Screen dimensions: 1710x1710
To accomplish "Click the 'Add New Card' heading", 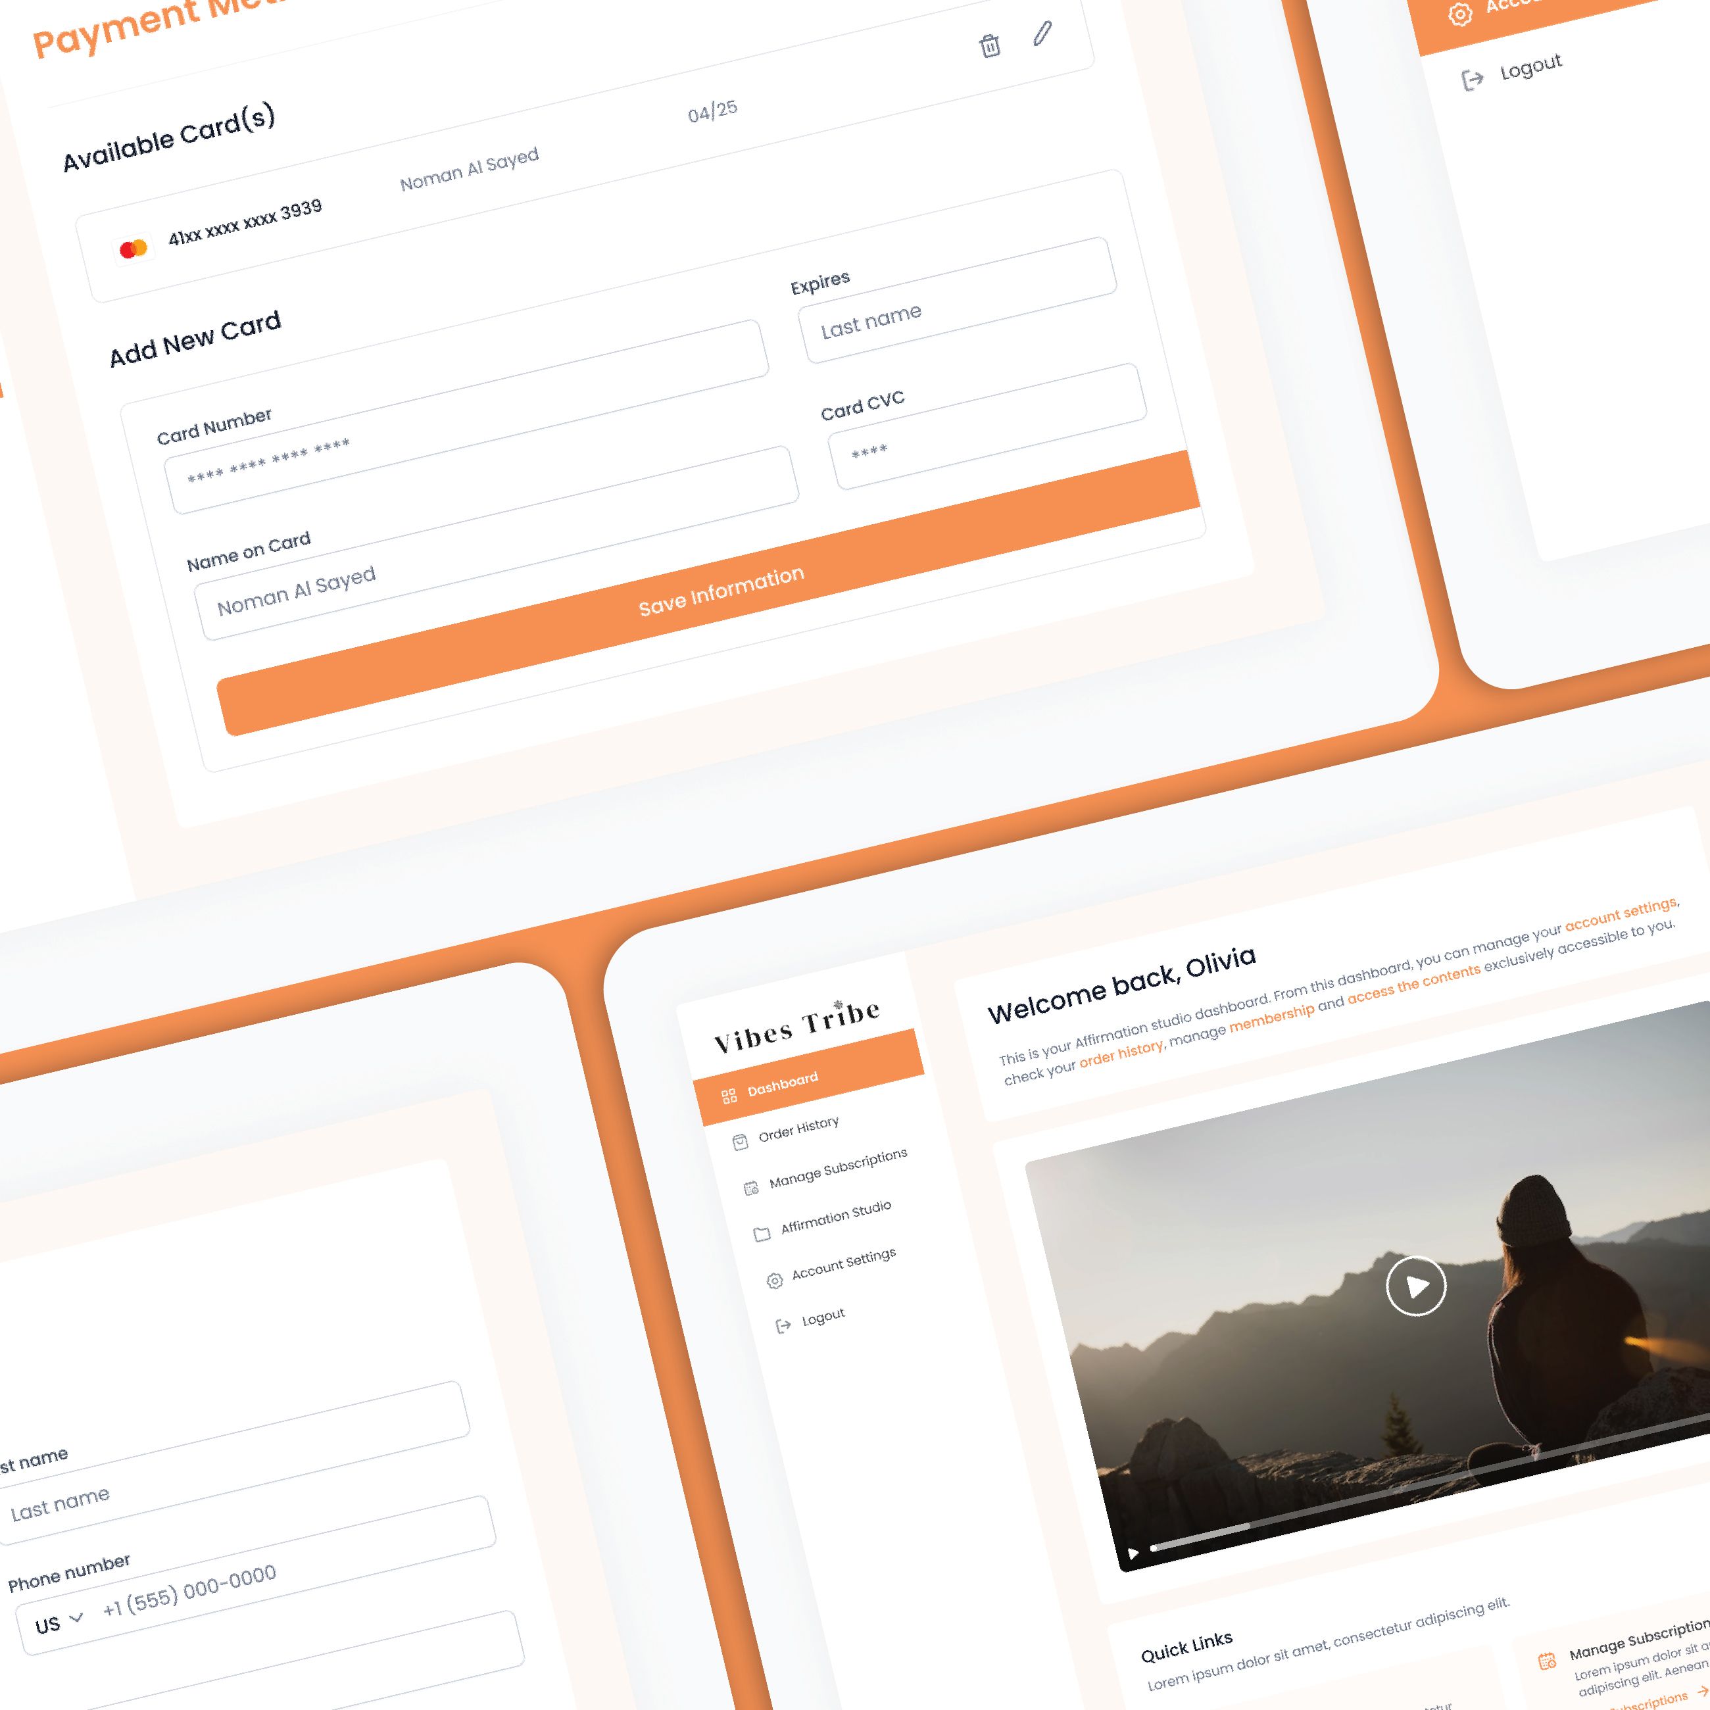I will [195, 338].
